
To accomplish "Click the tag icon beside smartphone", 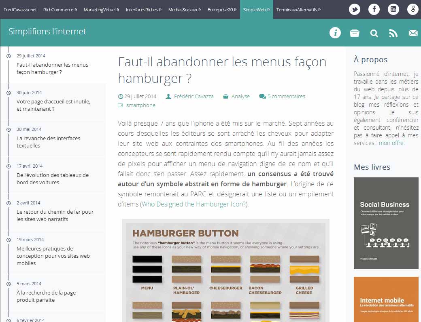I will (120, 105).
